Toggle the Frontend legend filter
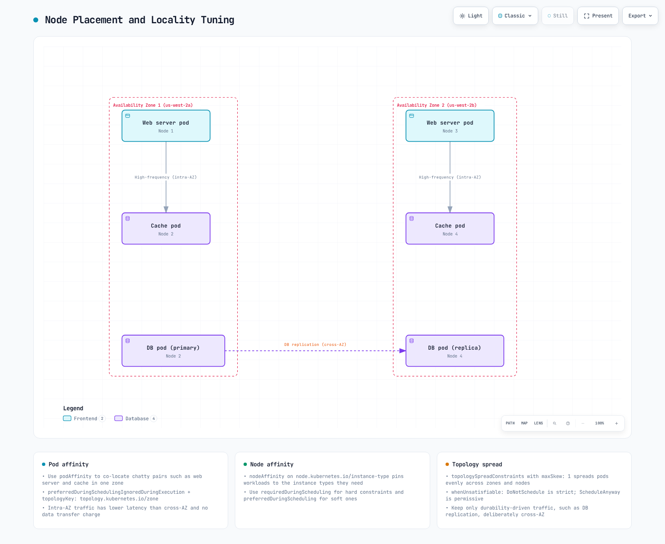This screenshot has height=544, width=665. [x=84, y=419]
